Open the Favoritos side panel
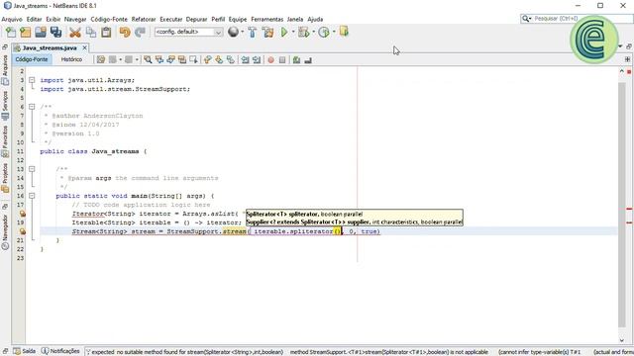The height and width of the screenshot is (356, 634). coord(5,141)
